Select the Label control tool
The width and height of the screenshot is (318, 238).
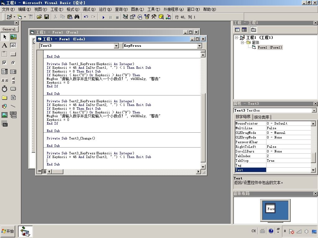[x=4, y=46]
